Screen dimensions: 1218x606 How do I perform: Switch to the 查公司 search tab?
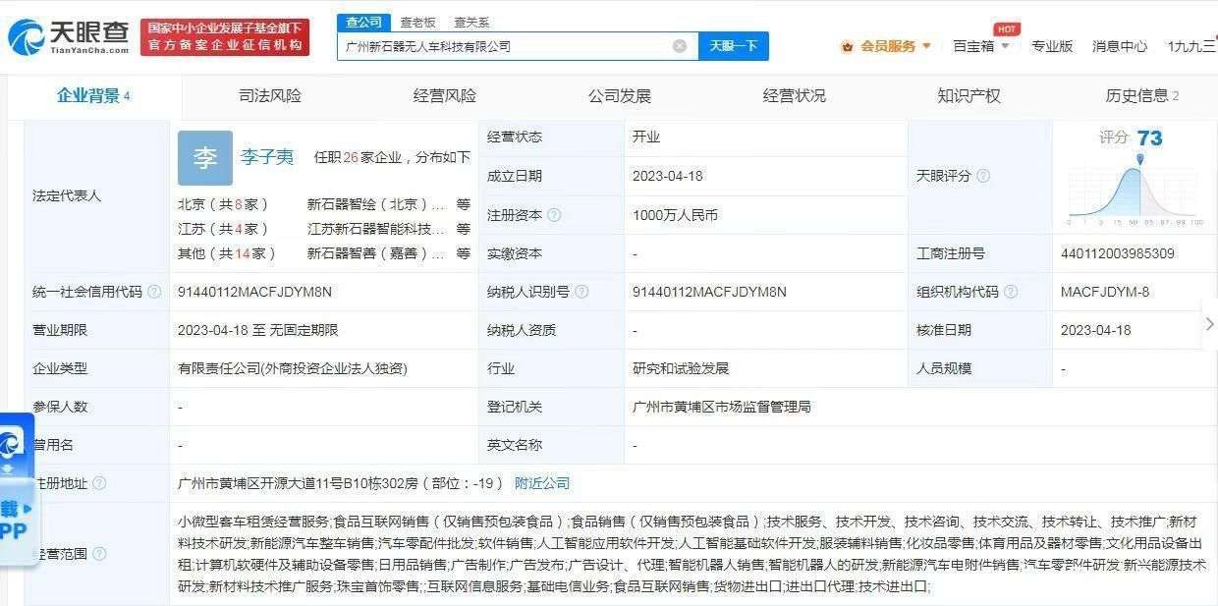click(x=363, y=23)
